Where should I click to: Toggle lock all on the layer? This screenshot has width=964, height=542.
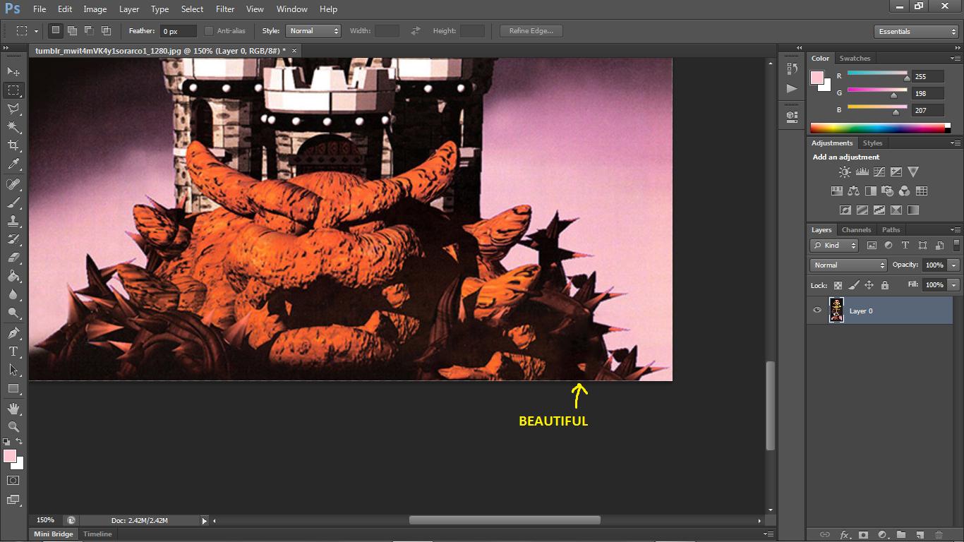click(x=884, y=285)
